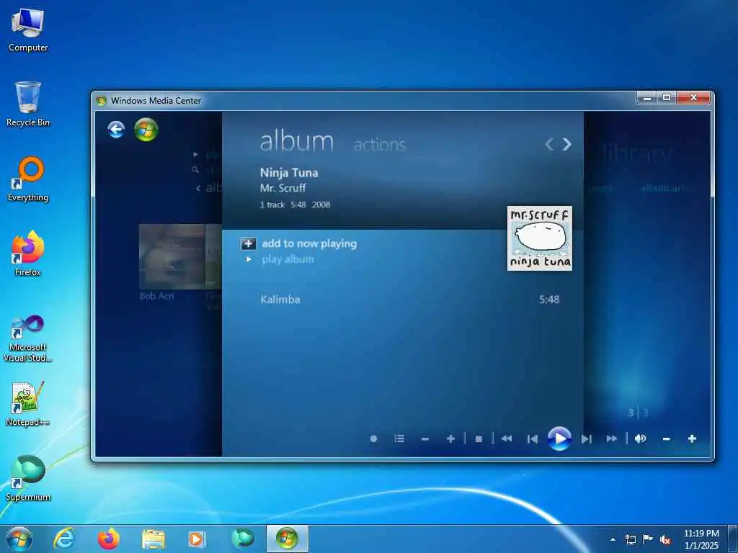
Task: Open the Recycle Bin desktop icon
Action: pyautogui.click(x=28, y=104)
